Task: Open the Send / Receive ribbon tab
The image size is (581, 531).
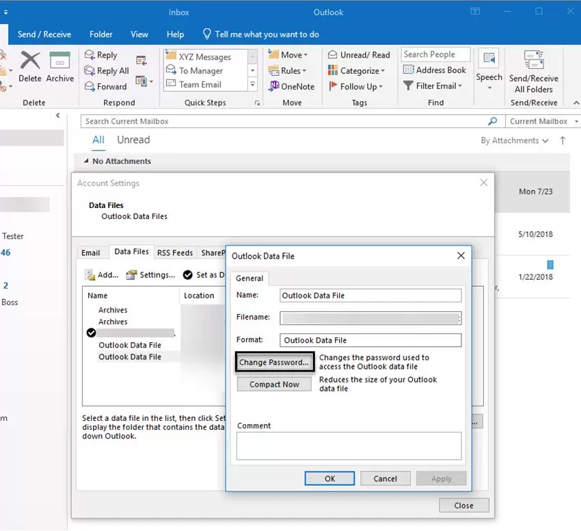Action: click(44, 34)
